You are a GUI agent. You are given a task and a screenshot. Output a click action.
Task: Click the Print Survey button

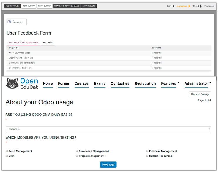[44, 6]
